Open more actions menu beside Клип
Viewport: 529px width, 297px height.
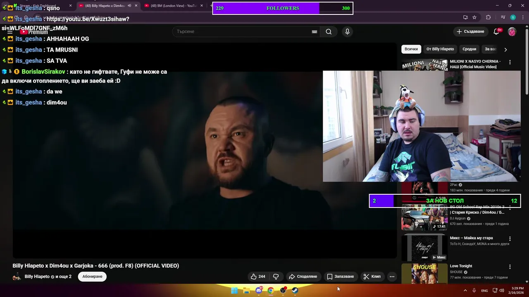(x=392, y=276)
